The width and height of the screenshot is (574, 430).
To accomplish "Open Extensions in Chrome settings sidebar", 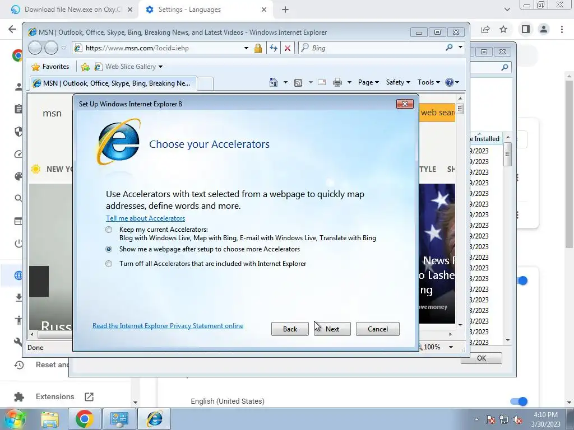I will pos(54,397).
